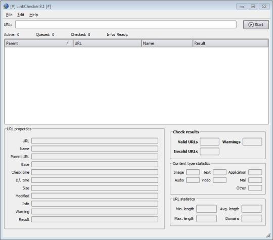Click the URL field in URL properties

click(x=95, y=141)
